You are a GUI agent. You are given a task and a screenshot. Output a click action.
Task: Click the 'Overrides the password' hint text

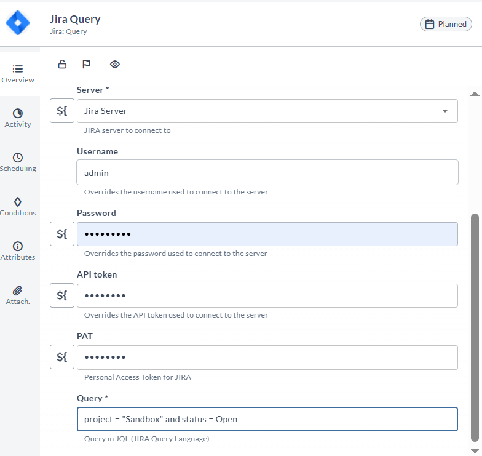pos(176,254)
